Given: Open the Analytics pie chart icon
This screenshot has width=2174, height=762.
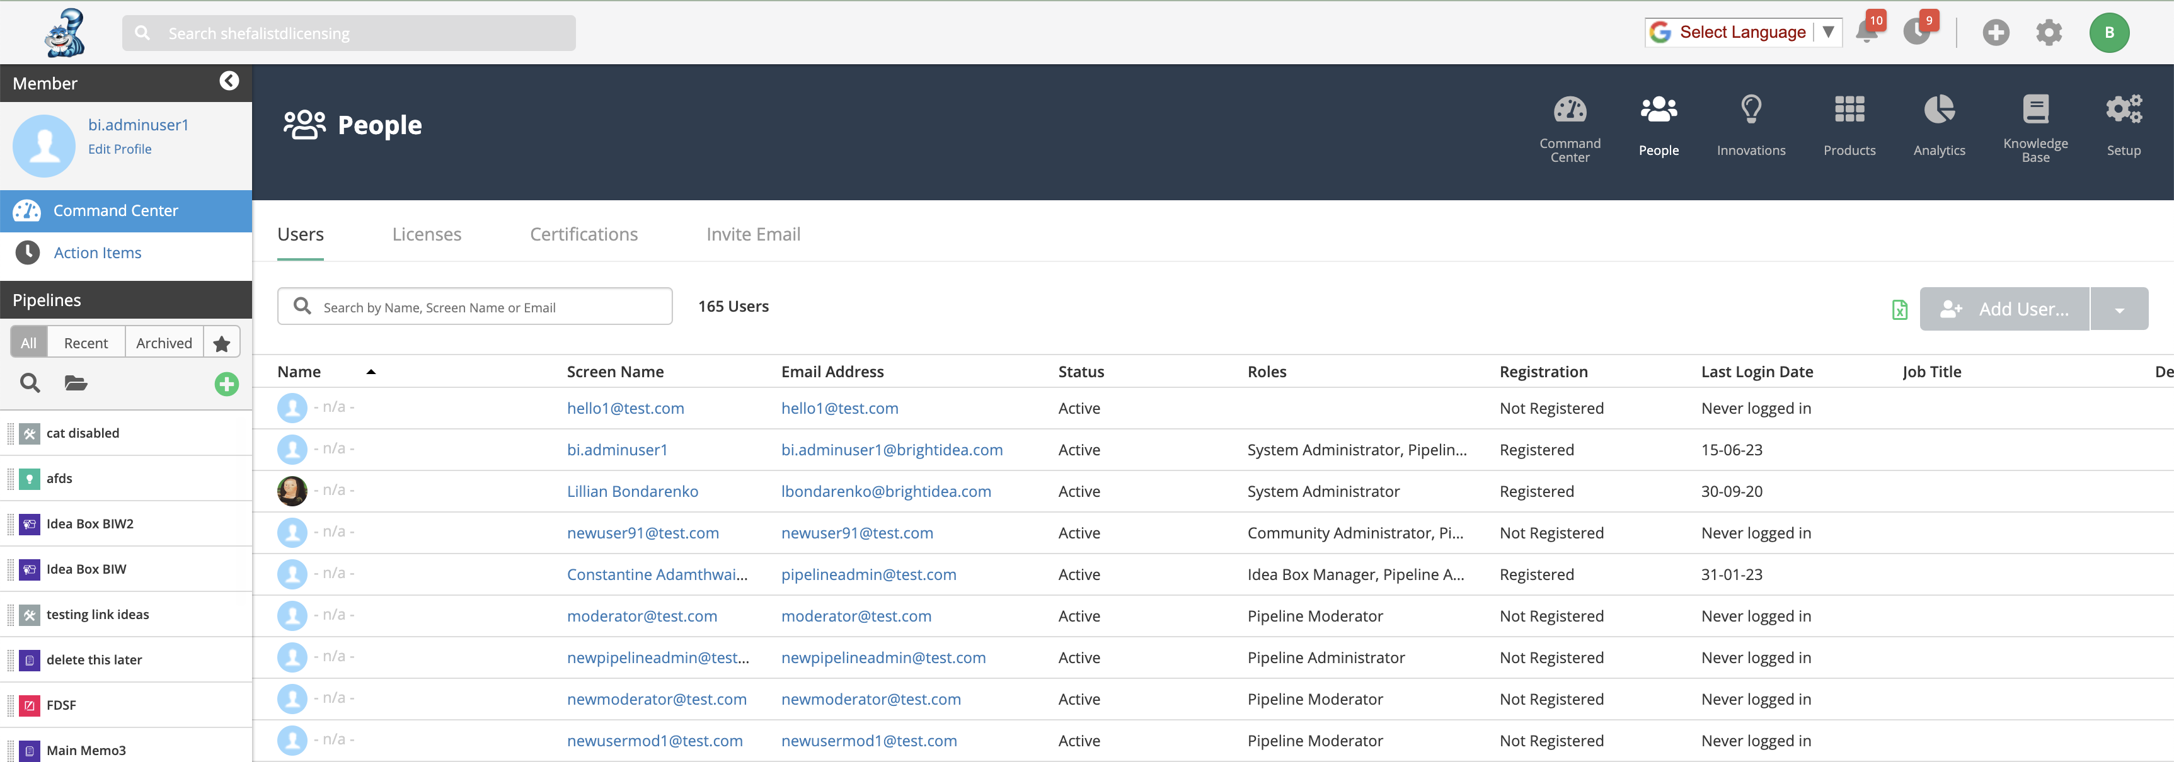Looking at the screenshot, I should coord(1938,110).
